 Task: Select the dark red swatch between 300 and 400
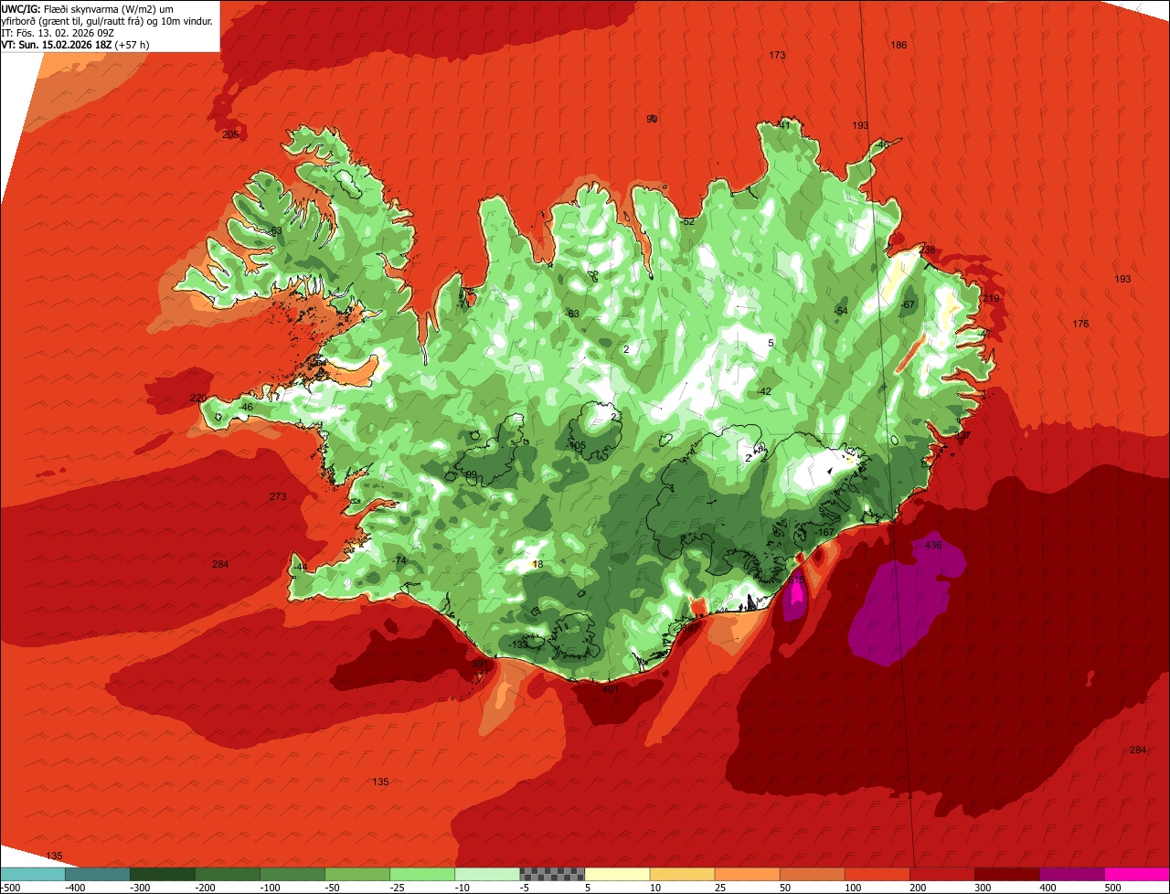click(x=1007, y=874)
